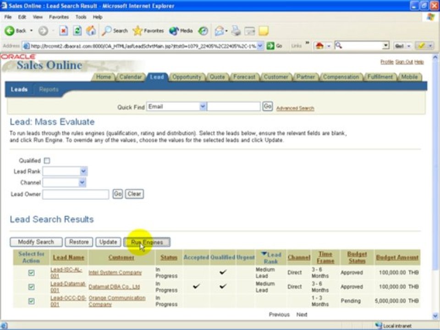The width and height of the screenshot is (440, 330).
Task: Open the Reports subtab
Action: 49,89
